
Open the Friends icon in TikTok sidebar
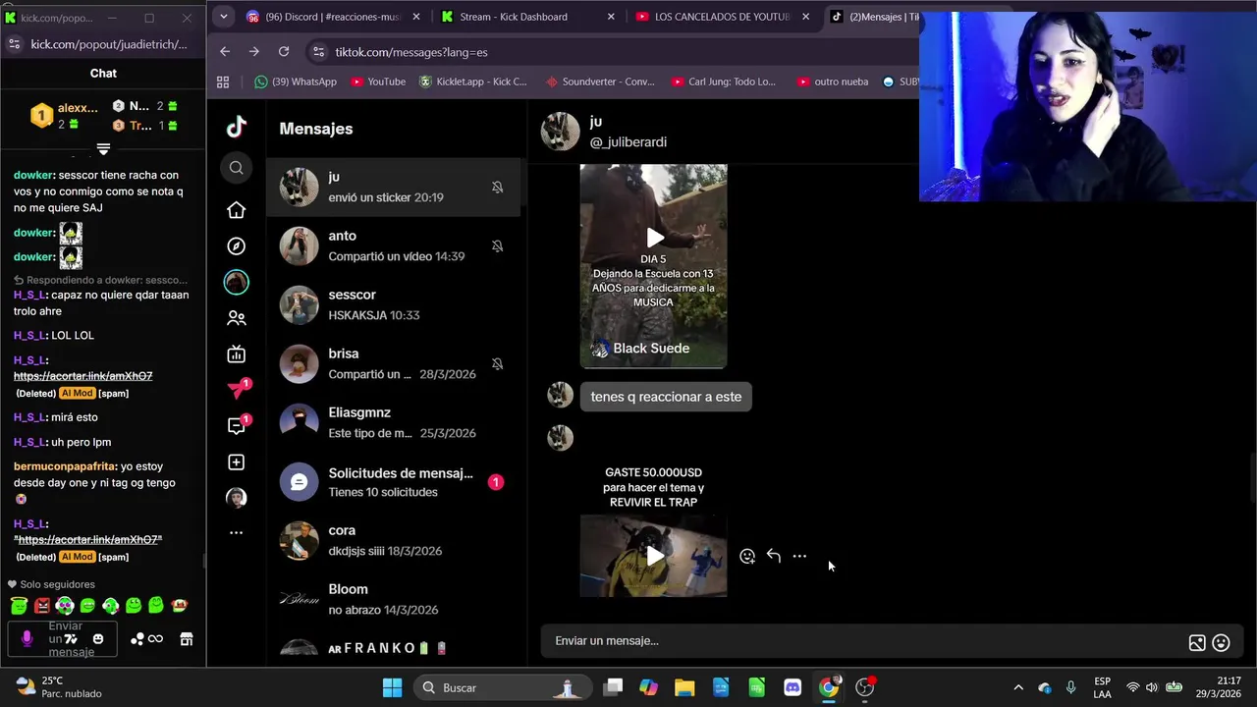[x=237, y=318]
